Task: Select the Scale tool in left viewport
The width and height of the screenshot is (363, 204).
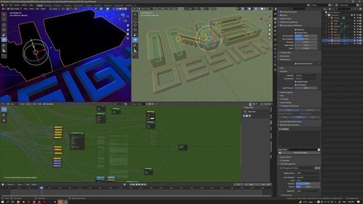Action: click(4, 35)
